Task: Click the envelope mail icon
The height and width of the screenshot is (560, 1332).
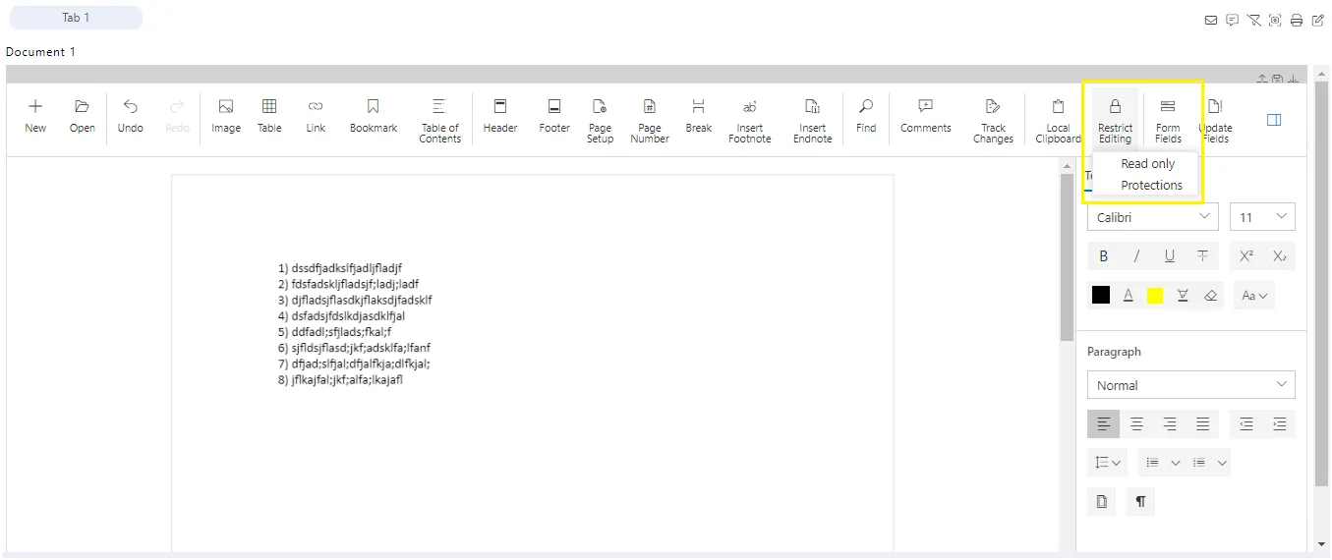Action: click(1211, 20)
